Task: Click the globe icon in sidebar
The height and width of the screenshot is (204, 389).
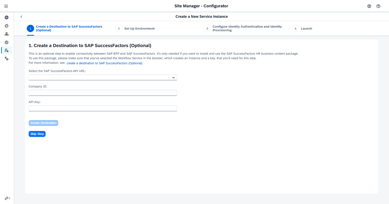Action: pos(6,17)
